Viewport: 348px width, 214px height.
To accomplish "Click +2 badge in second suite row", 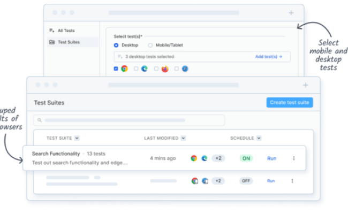I will pos(218,181).
